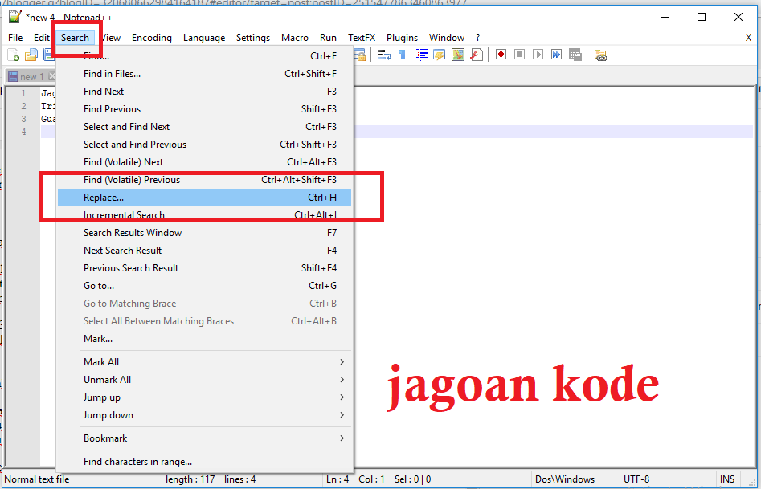Choose Find (Volatile) Previous

click(x=204, y=180)
